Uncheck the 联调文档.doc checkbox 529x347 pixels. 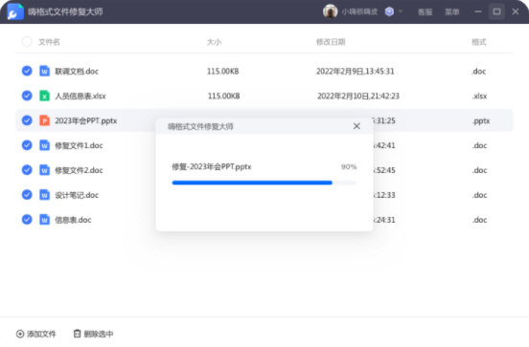(x=27, y=71)
